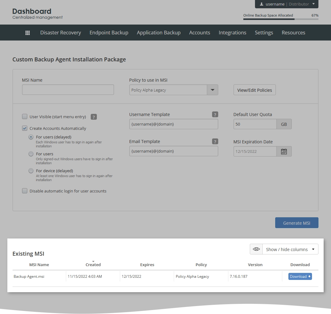The width and height of the screenshot is (331, 314).
Task: Uncheck Create Accounts Automatically
Action: [x=25, y=128]
